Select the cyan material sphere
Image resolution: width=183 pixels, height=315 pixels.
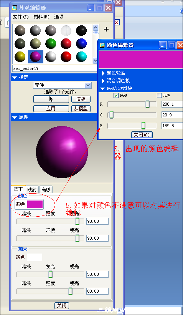(81, 57)
